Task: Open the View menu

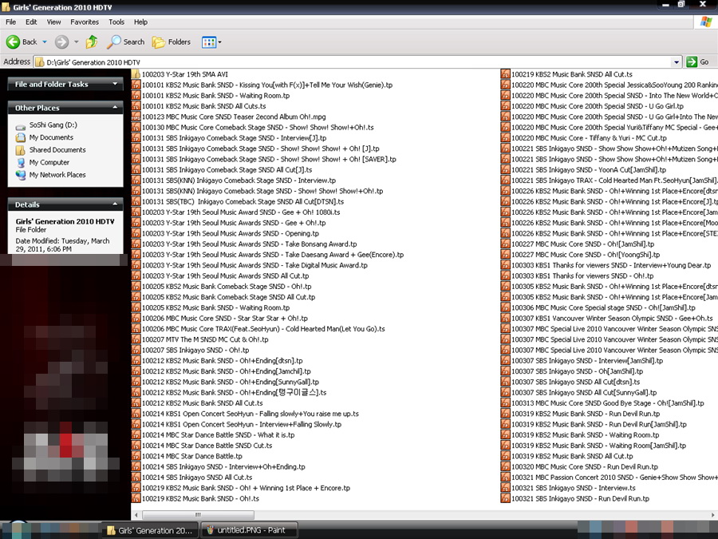Action: click(x=53, y=22)
